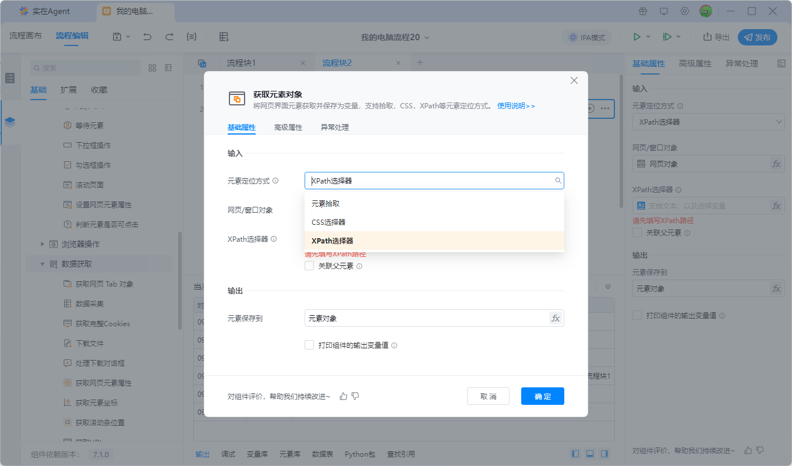Viewport: 792px width, 466px height.
Task: Click the grid view icon beside search
Action: pos(153,68)
